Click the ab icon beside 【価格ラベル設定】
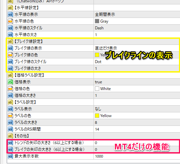This screenshot has height=164, width=180. click(x=10, y=75)
